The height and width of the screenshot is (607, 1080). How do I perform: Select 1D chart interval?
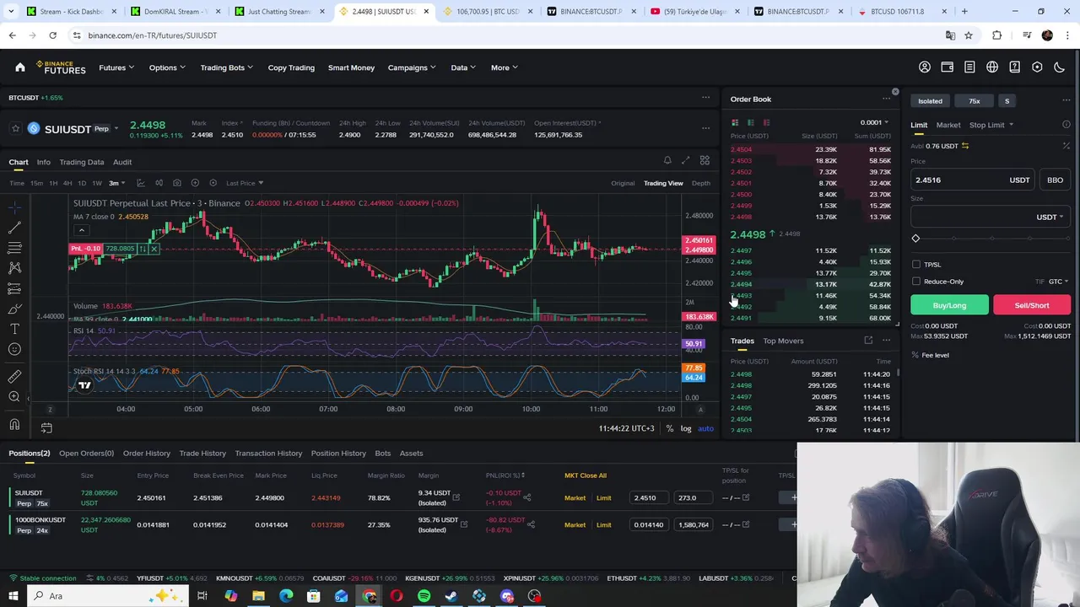[82, 183]
